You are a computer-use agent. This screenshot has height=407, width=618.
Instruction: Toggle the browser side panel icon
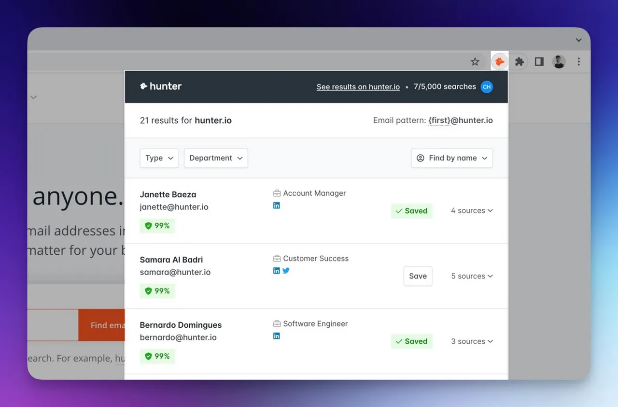[x=539, y=62]
